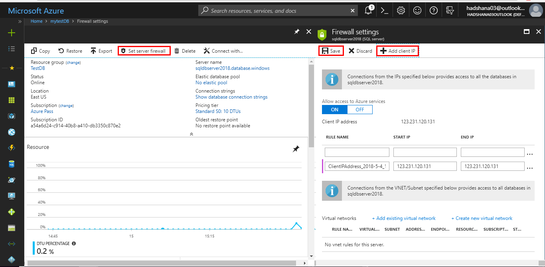Save the firewall settings

tap(331, 51)
